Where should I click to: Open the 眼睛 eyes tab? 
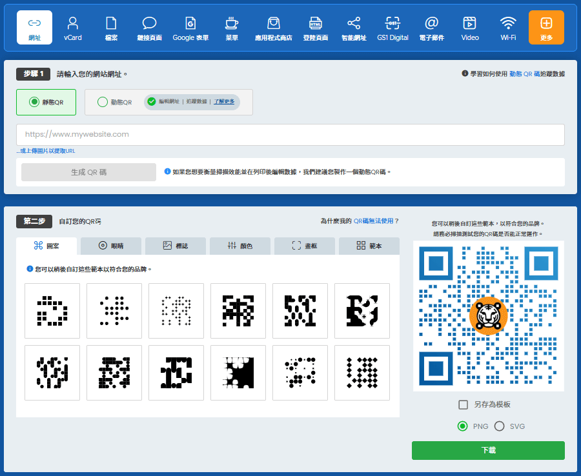point(111,246)
